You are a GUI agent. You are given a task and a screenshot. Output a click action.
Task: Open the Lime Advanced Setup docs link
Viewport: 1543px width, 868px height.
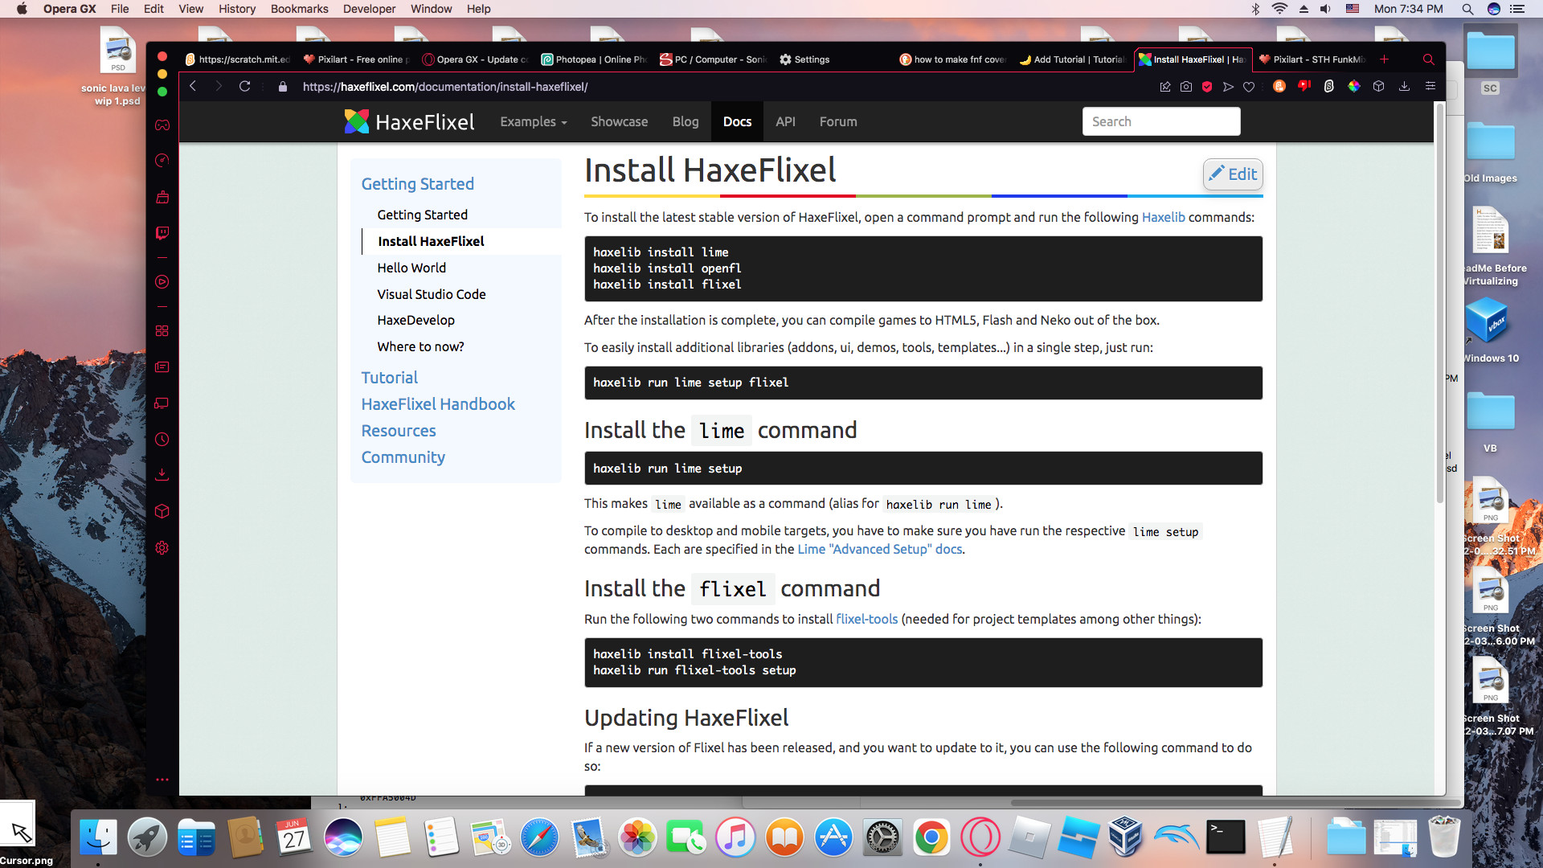pos(879,549)
